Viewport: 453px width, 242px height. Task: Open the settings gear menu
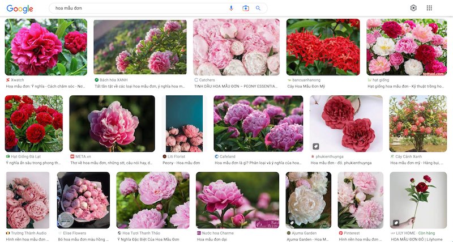pyautogui.click(x=413, y=8)
